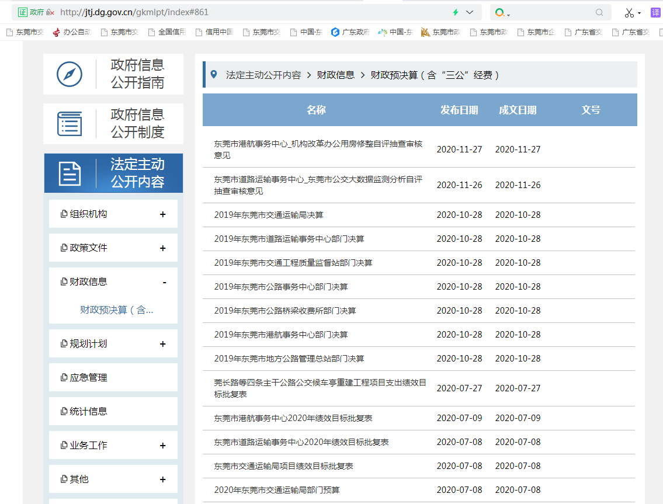The image size is (663, 504).
Task: Open the 东莞市企 bookmark
Action: pyautogui.click(x=536, y=32)
